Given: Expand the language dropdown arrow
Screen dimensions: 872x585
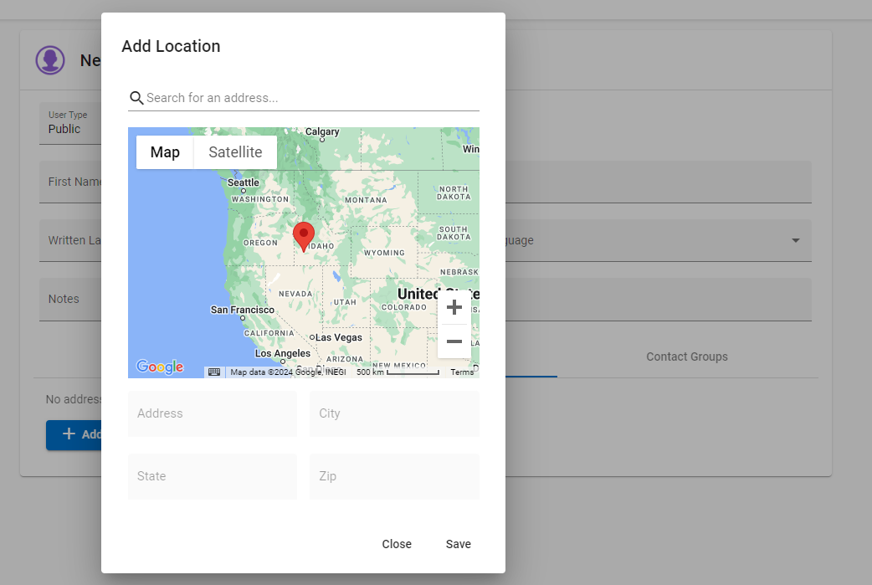Looking at the screenshot, I should click(796, 240).
